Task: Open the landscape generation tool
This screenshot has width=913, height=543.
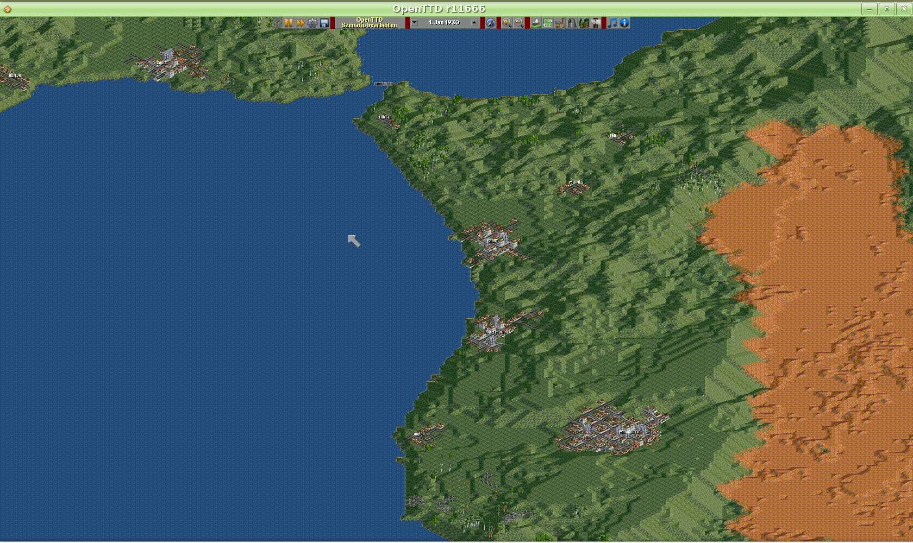Action: point(536,23)
